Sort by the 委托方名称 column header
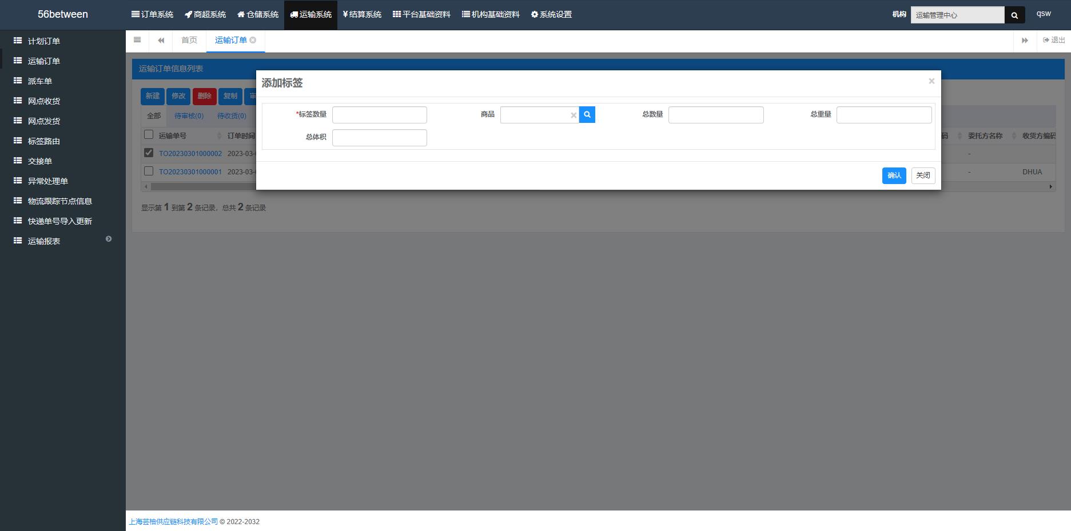The height and width of the screenshot is (531, 1071). coord(985,136)
